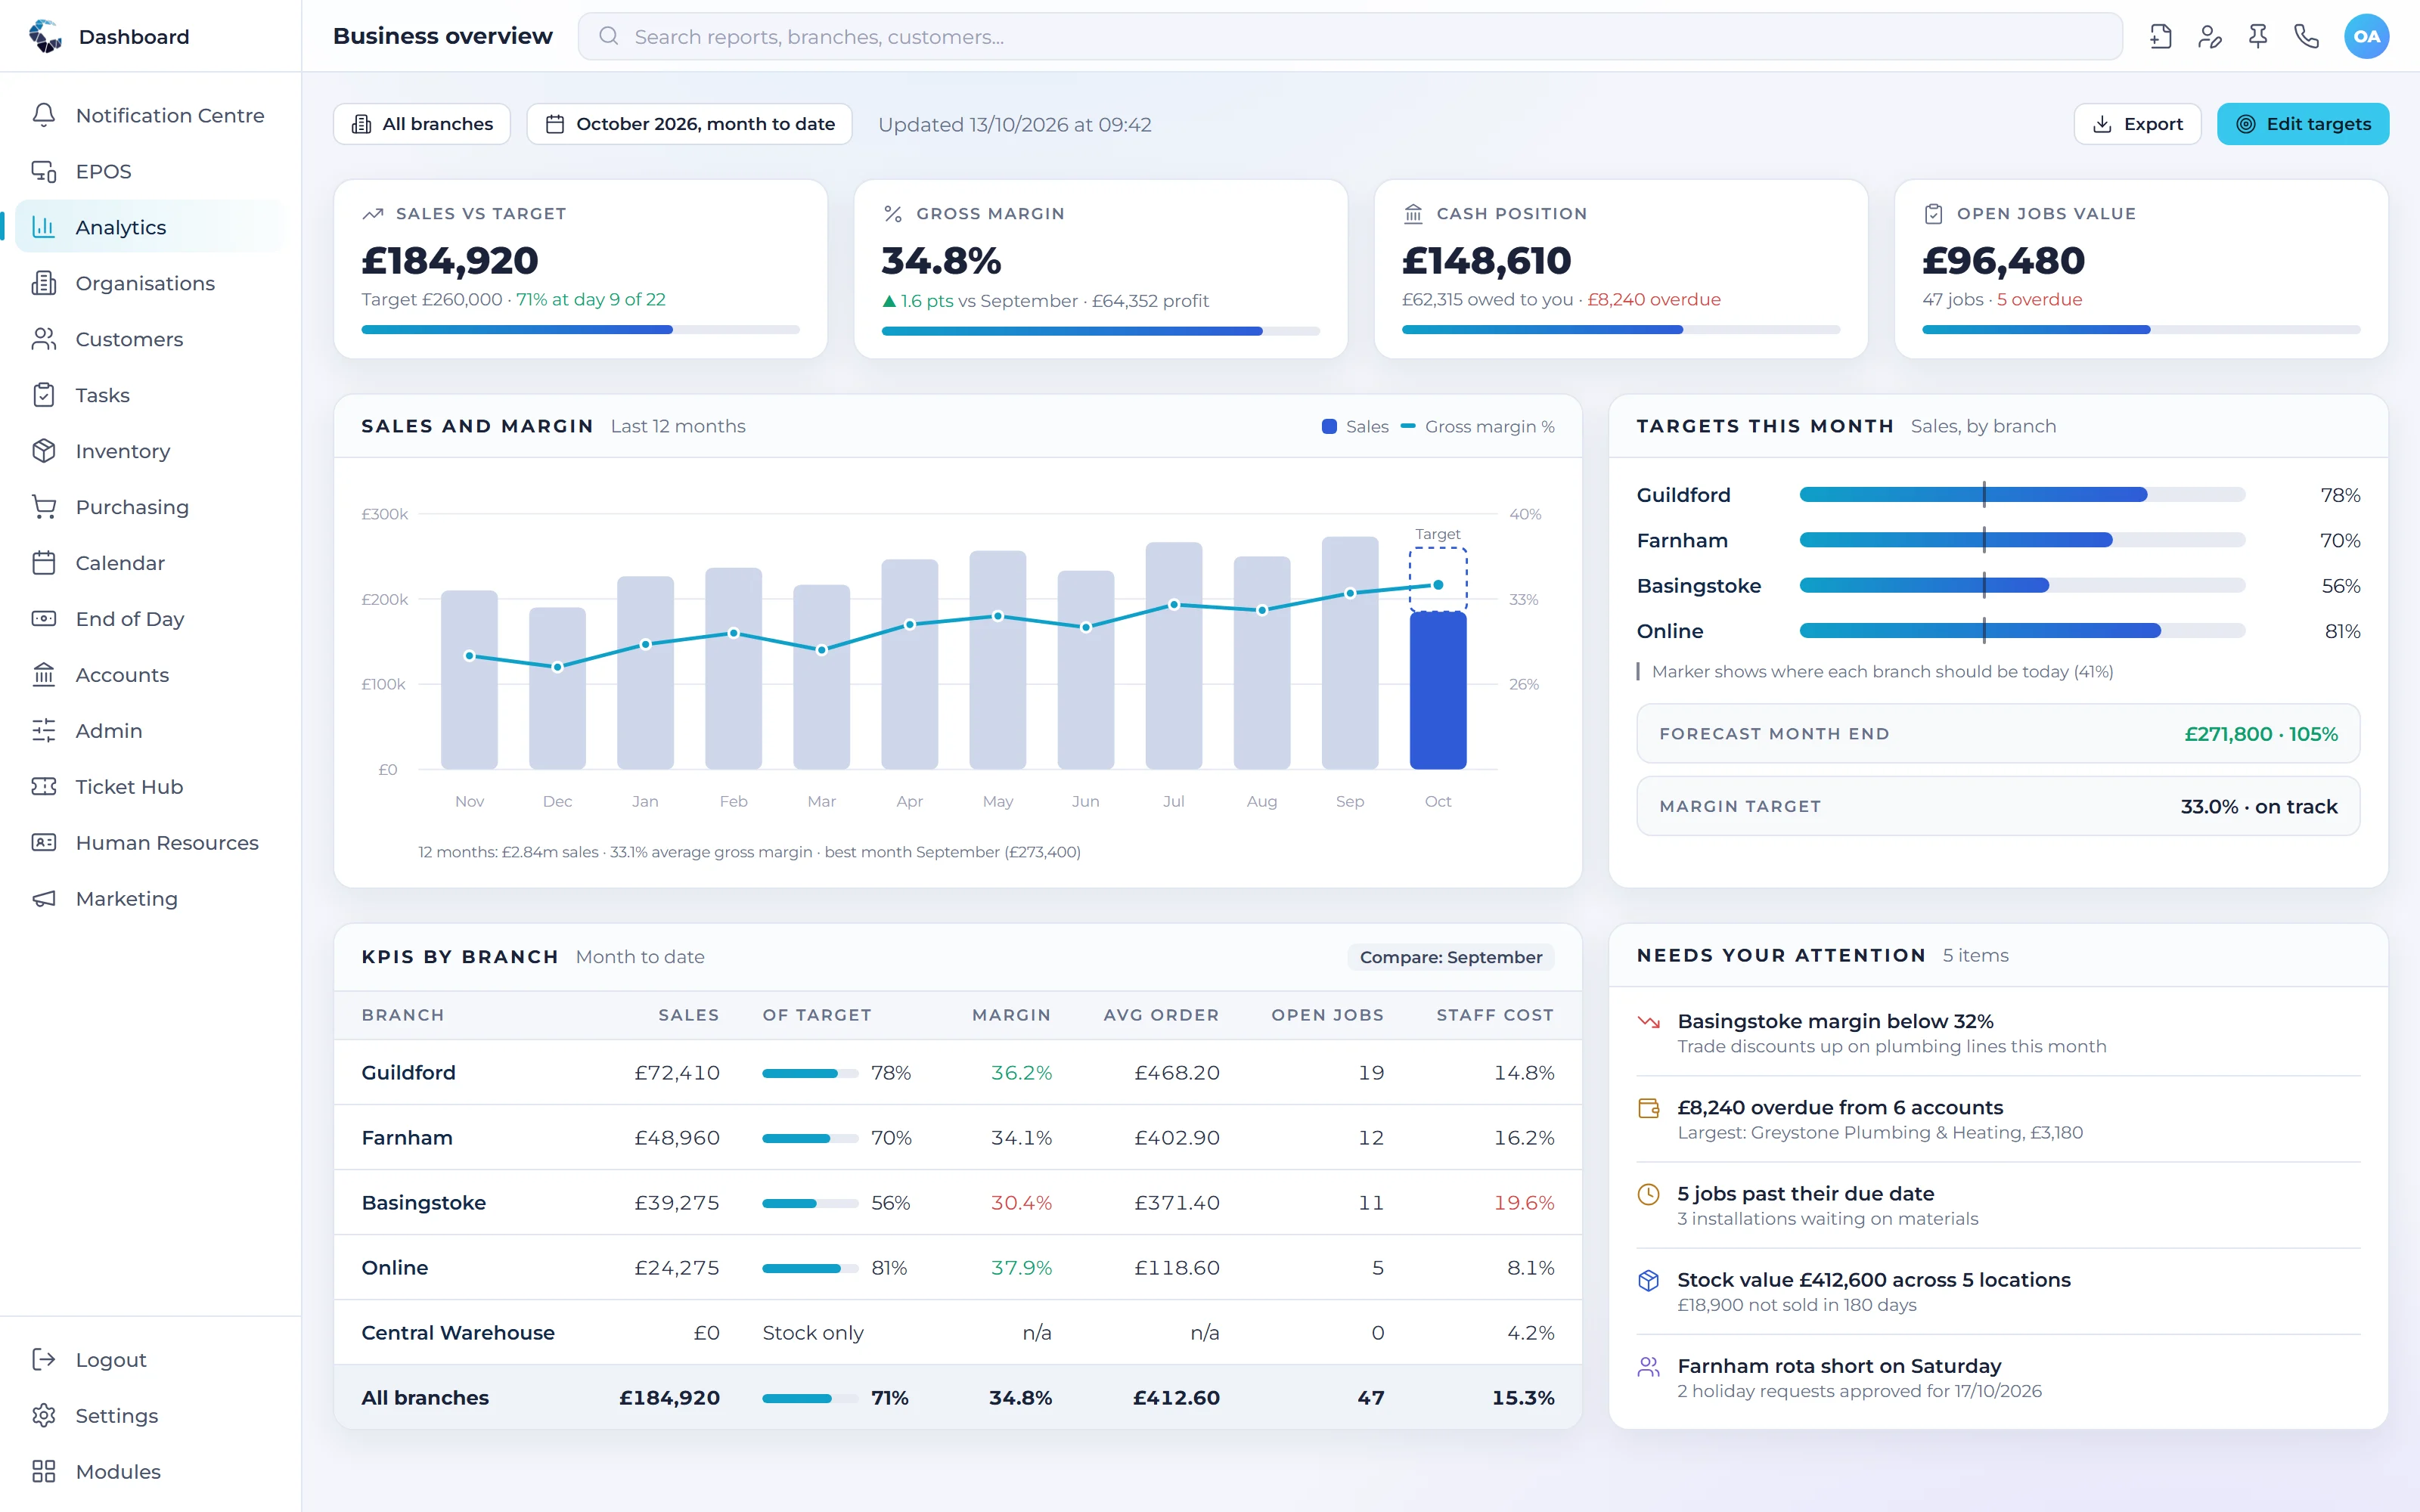Open the Ticket Hub ticket icon
This screenshot has height=1512, width=2420.
(44, 787)
